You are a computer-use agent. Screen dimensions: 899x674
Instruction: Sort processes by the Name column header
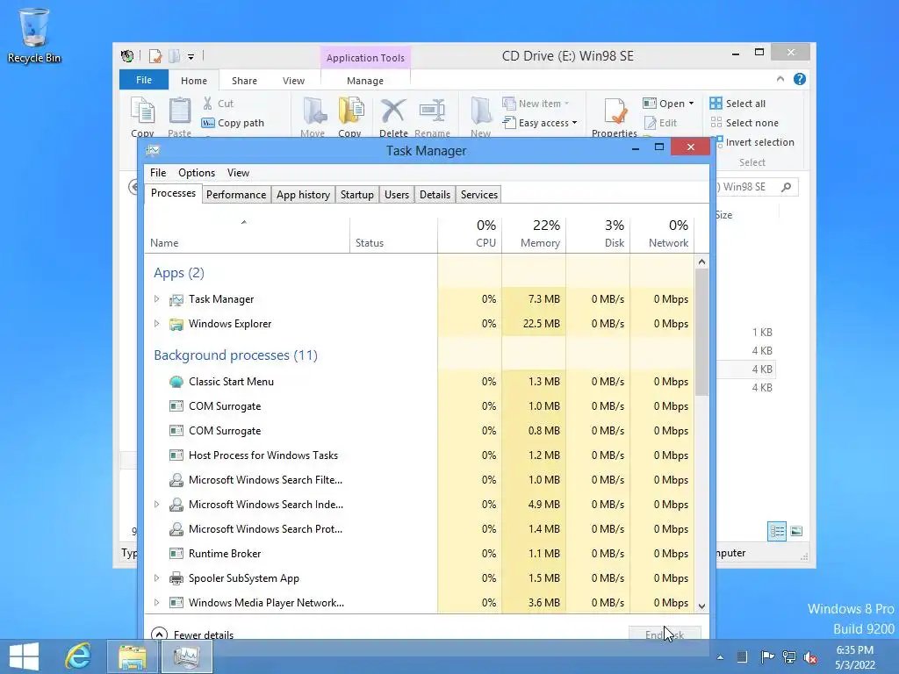pyautogui.click(x=247, y=234)
